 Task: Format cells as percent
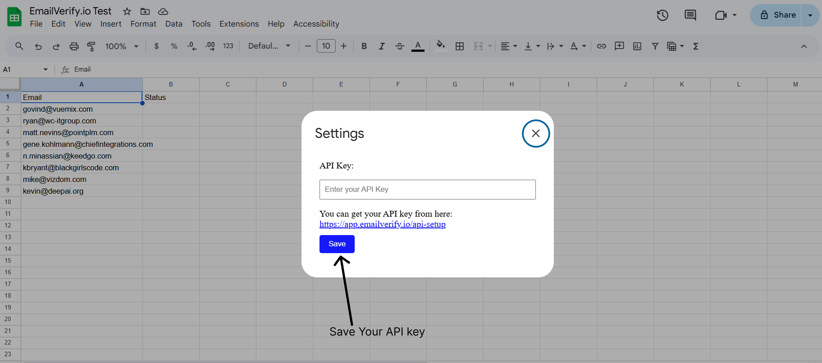pyautogui.click(x=174, y=46)
